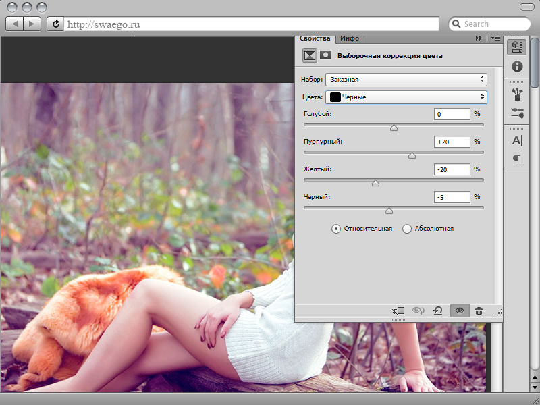Image resolution: width=540 pixels, height=405 pixels.
Task: Click the Голубой label
Action: (x=317, y=113)
